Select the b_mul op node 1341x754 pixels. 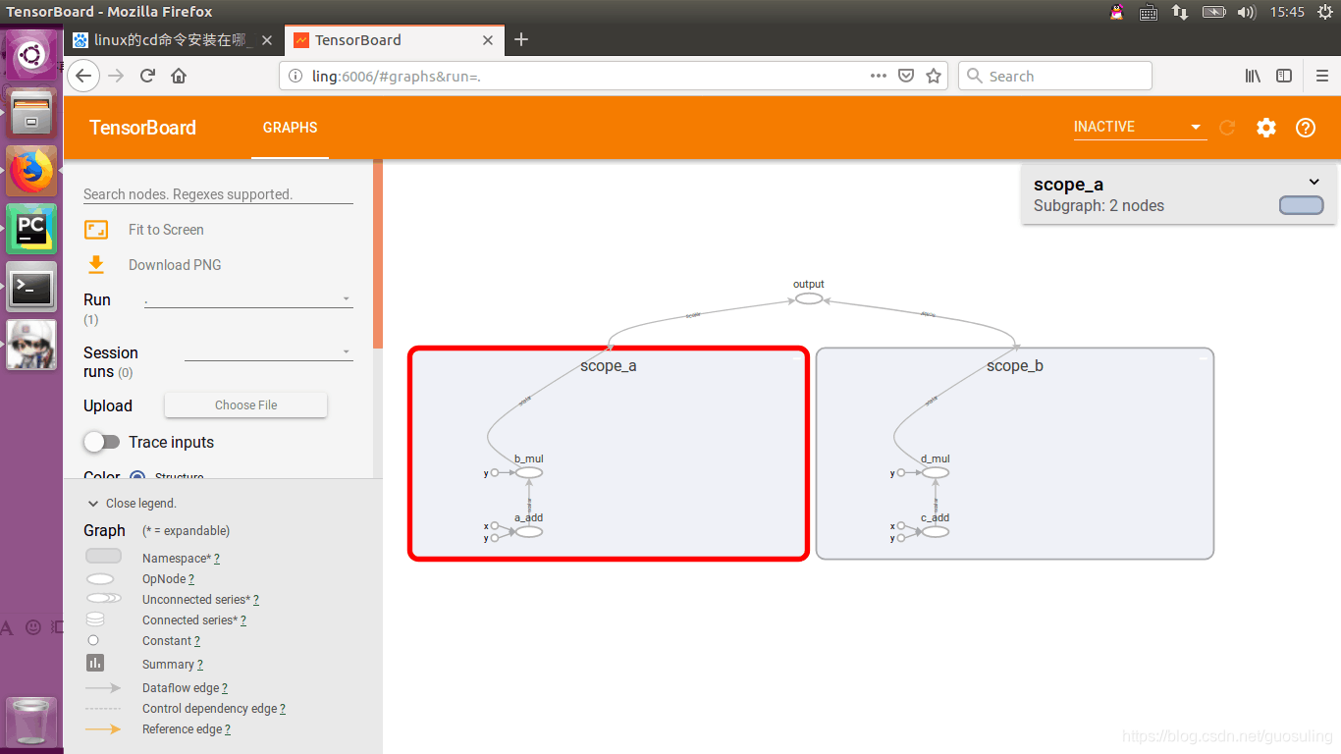click(528, 472)
